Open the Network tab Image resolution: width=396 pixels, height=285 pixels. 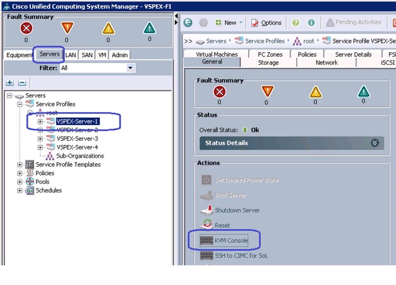click(327, 62)
